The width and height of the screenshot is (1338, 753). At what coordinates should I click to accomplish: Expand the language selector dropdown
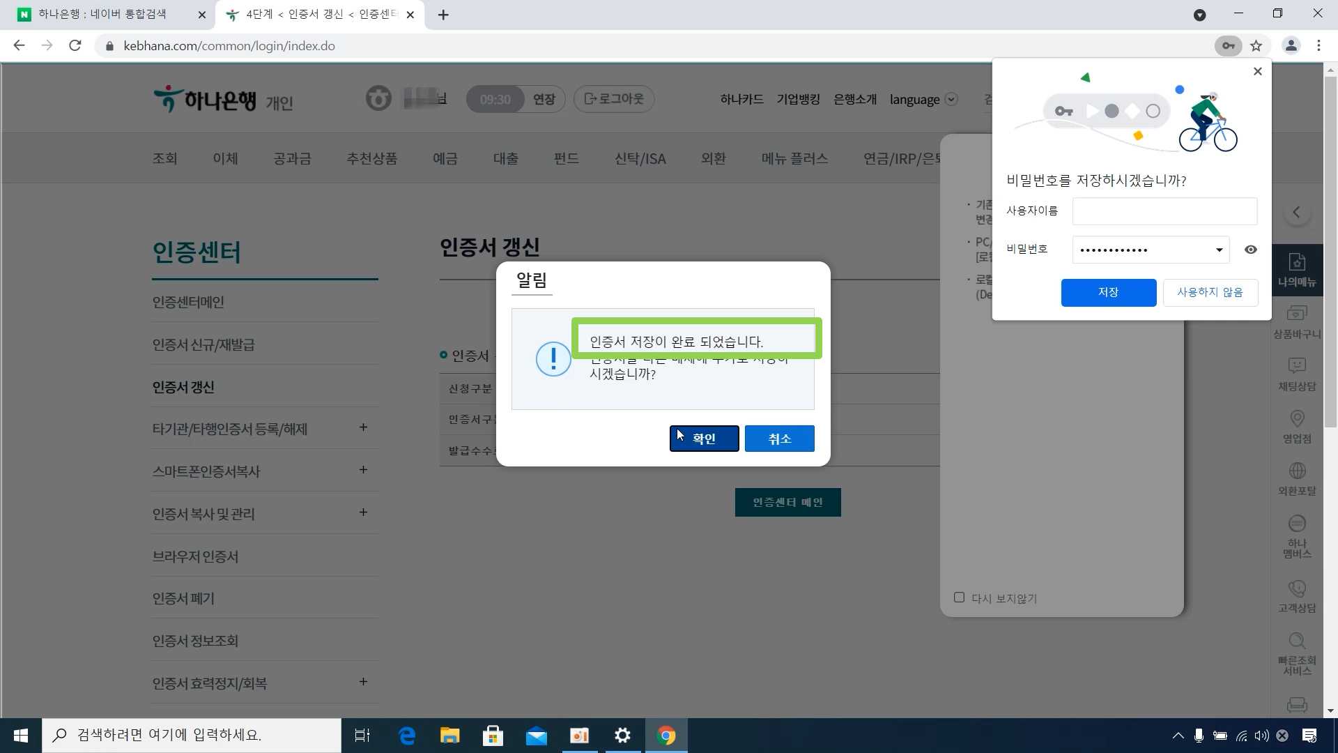pos(951,100)
